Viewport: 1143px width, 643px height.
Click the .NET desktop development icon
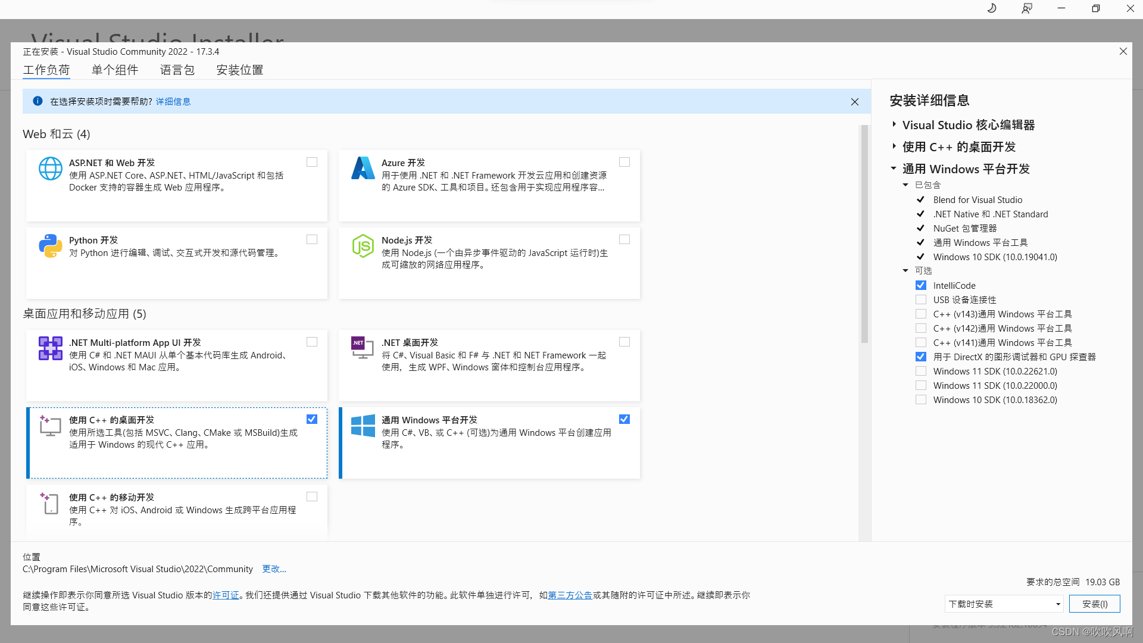click(x=363, y=348)
